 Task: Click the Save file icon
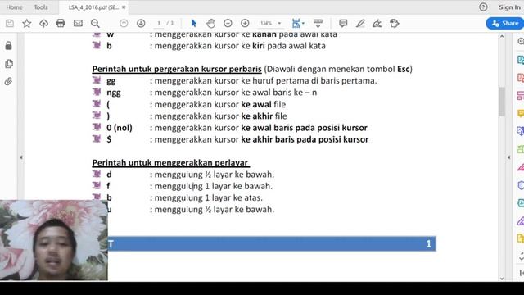tap(10, 24)
